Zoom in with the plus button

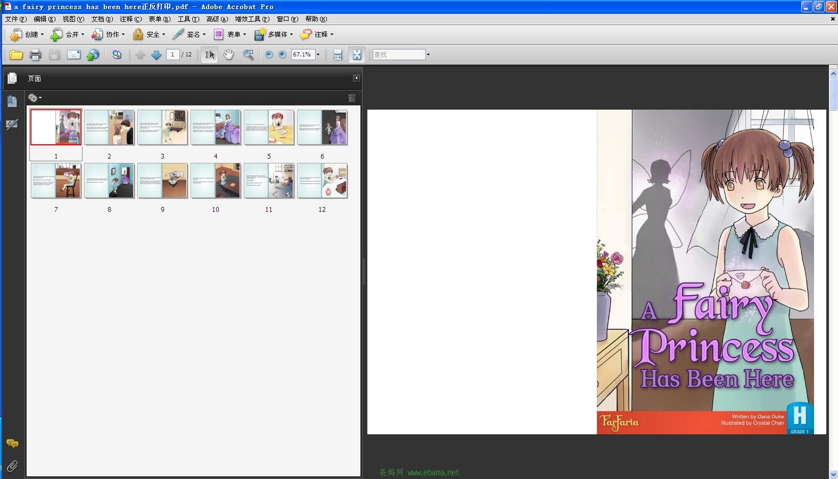point(282,55)
